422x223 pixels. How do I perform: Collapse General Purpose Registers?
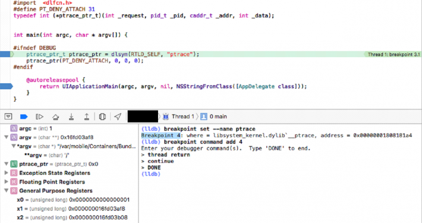(x=6, y=190)
